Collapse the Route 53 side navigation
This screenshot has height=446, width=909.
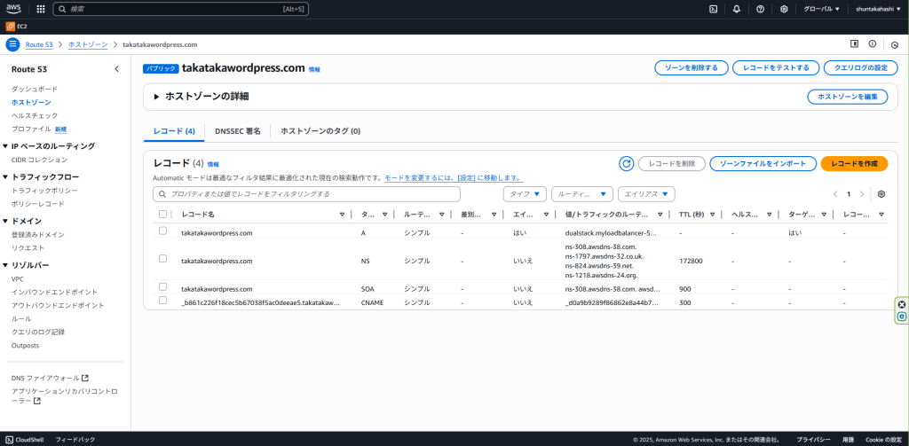pos(116,69)
